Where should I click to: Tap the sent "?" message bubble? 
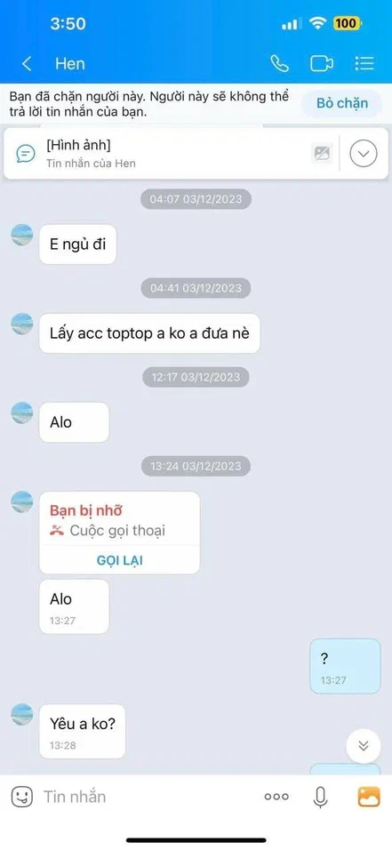click(345, 666)
